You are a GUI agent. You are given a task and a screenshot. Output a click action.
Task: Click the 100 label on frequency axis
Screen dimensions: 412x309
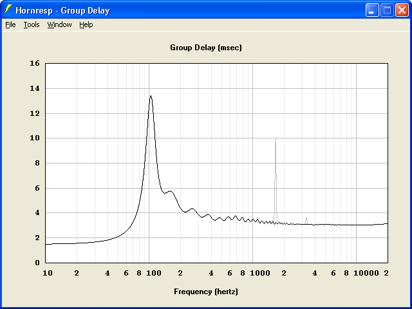(154, 273)
